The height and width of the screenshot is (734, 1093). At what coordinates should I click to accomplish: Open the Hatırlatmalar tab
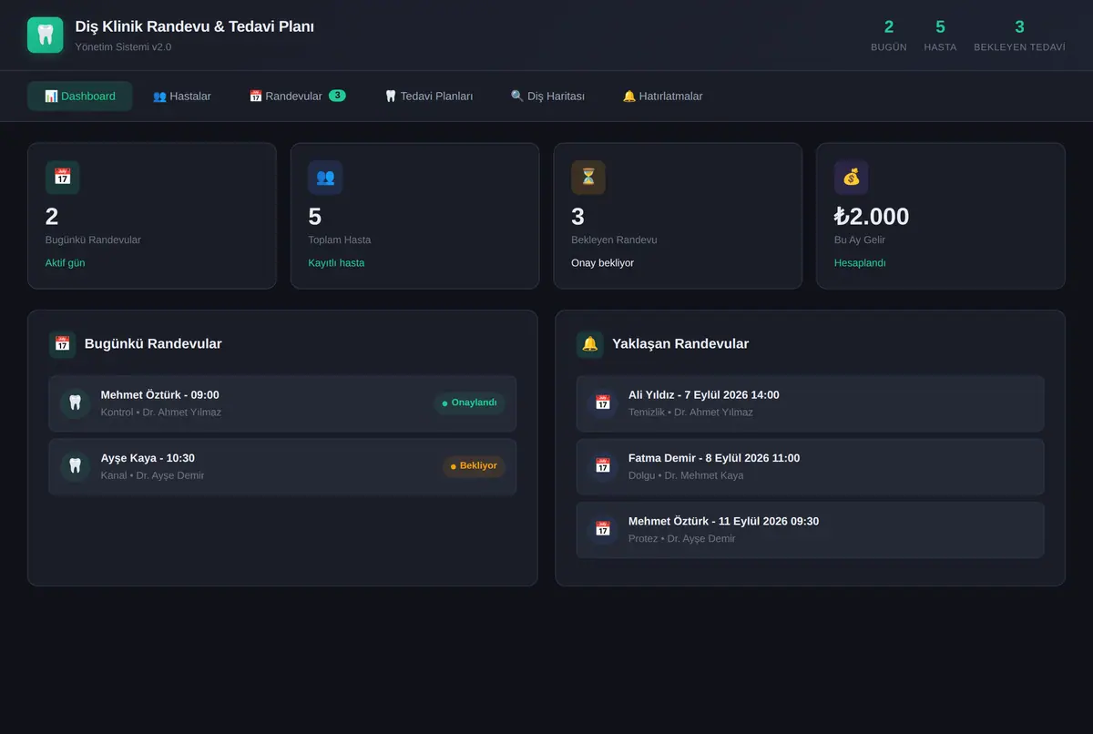(x=662, y=96)
